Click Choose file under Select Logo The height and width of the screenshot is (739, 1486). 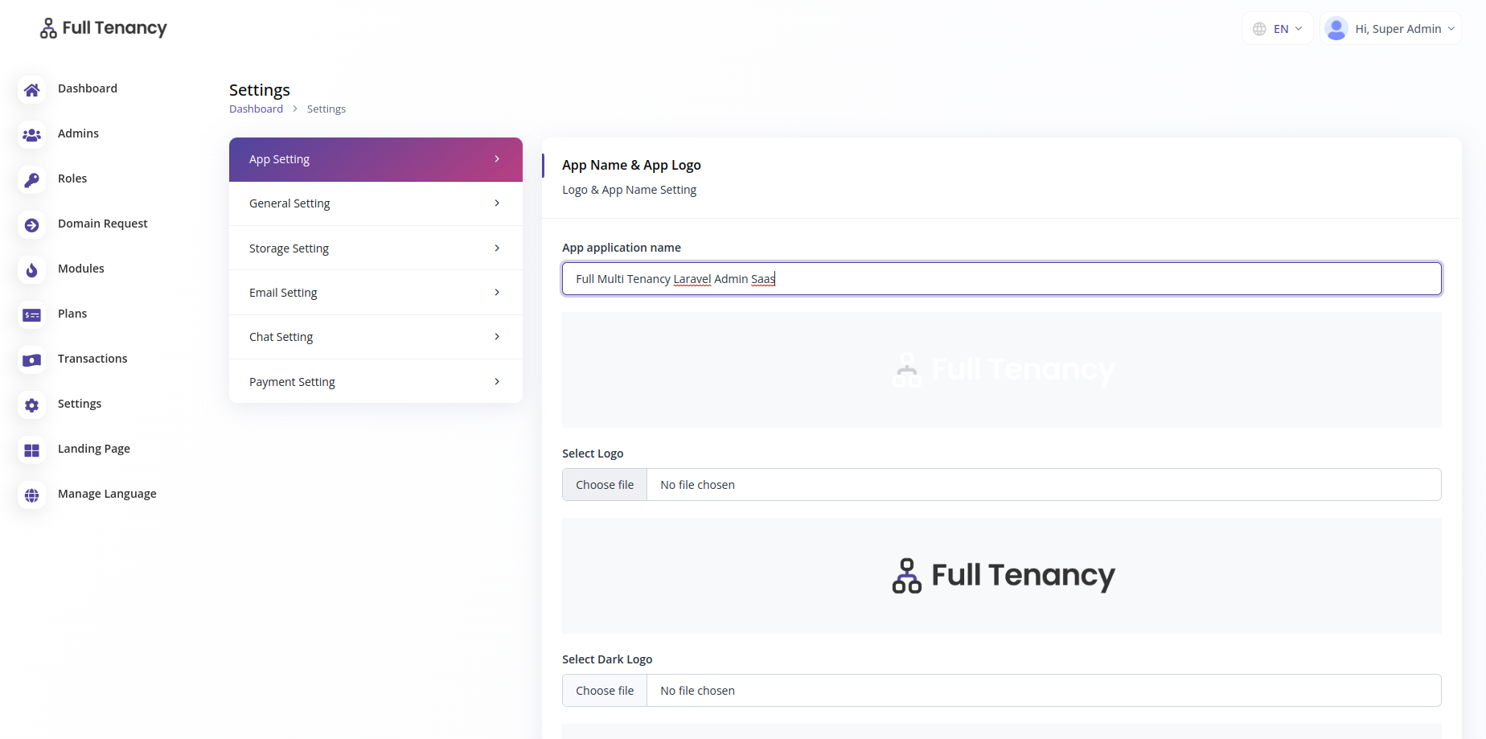[x=604, y=484]
